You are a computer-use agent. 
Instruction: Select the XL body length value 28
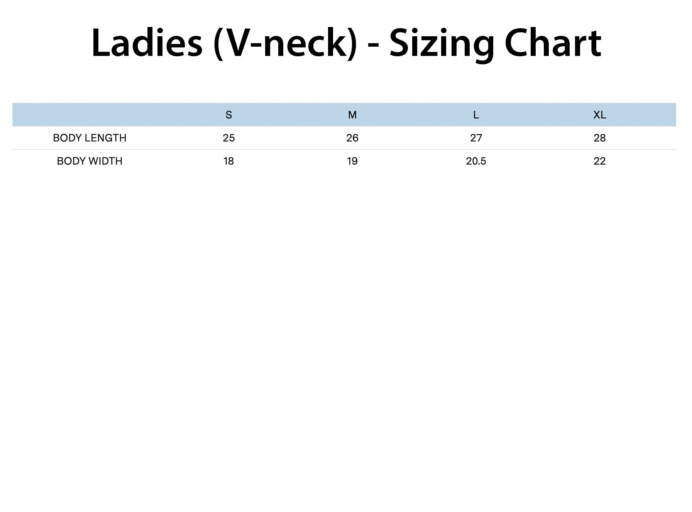point(599,138)
